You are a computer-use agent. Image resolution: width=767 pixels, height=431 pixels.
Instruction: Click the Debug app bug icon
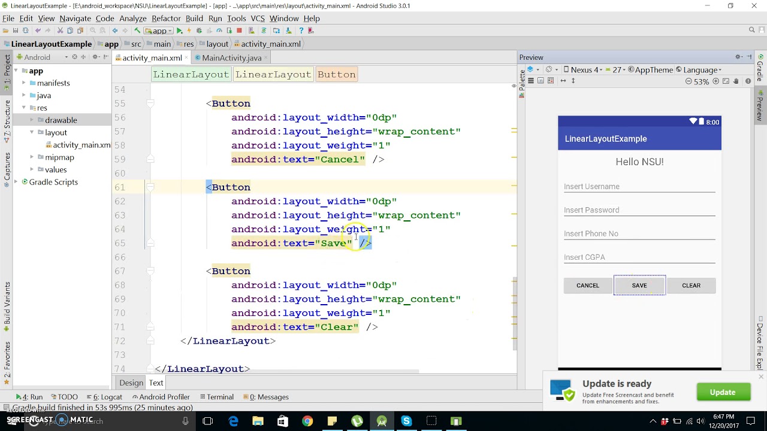click(199, 31)
